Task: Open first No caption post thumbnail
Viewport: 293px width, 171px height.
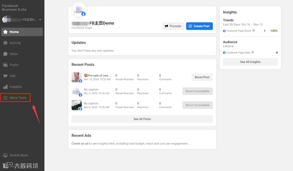Action: pos(77,91)
